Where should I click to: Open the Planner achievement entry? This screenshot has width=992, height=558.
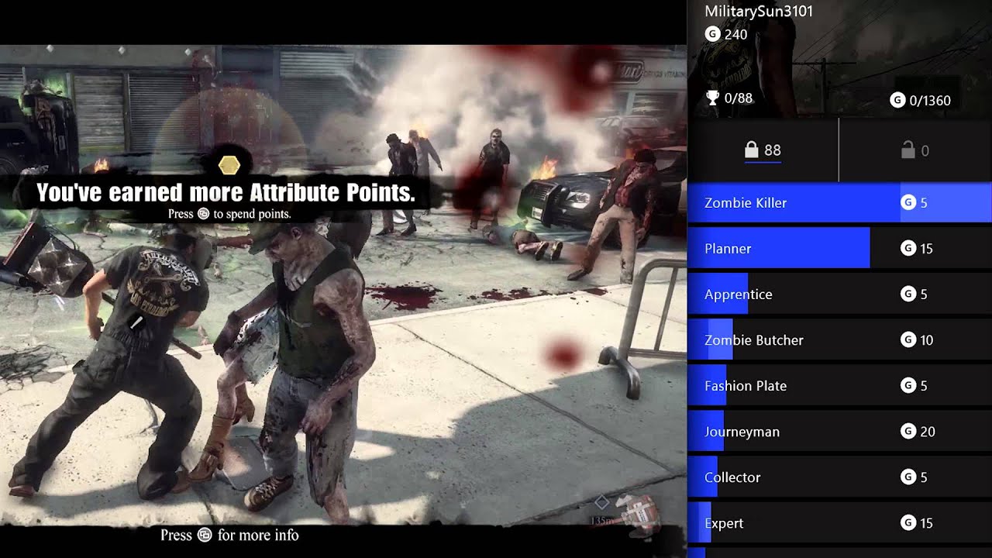coord(840,249)
